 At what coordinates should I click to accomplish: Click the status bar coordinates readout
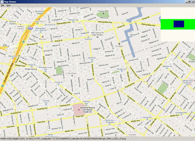63,139
